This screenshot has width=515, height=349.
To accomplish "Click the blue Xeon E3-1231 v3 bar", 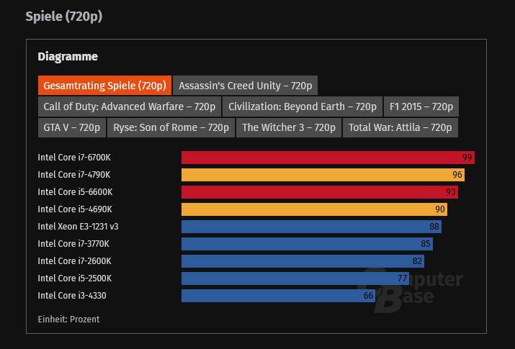I will tap(311, 227).
